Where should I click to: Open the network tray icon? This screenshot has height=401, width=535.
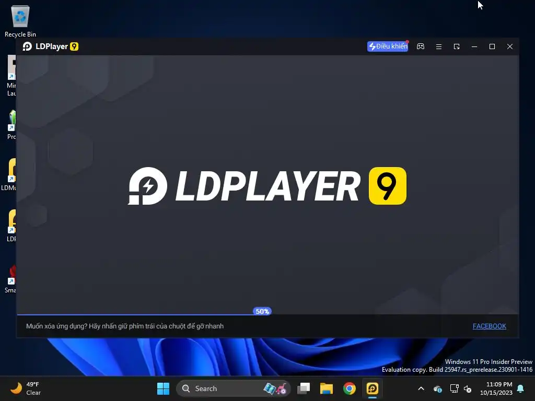(454, 388)
